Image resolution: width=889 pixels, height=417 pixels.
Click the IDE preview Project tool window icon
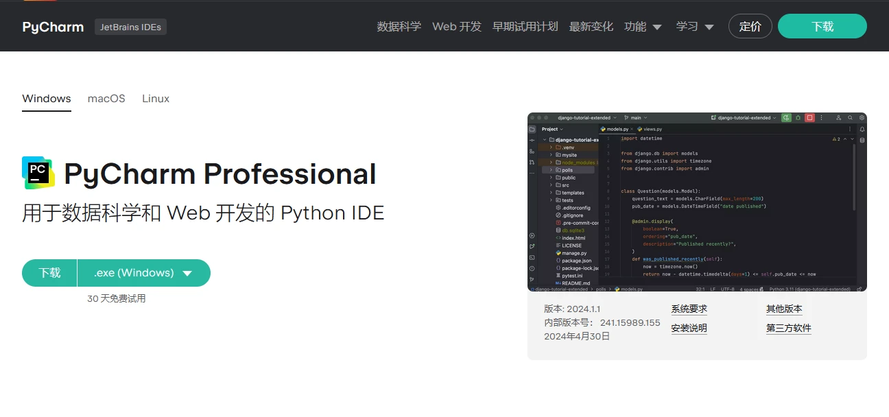tap(532, 129)
